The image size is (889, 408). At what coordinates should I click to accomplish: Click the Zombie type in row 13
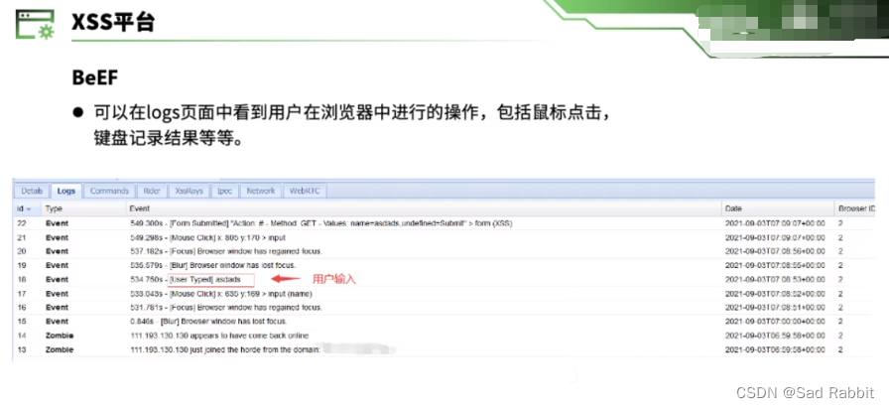[60, 350]
